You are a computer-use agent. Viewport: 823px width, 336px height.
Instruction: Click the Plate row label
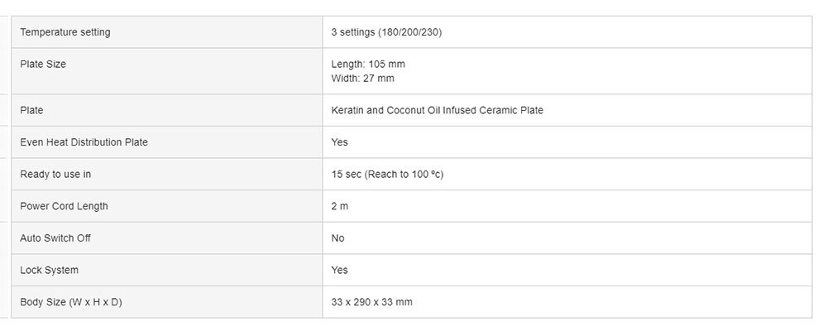click(x=31, y=110)
